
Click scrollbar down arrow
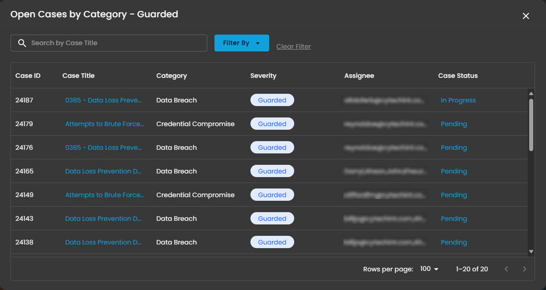(x=531, y=251)
